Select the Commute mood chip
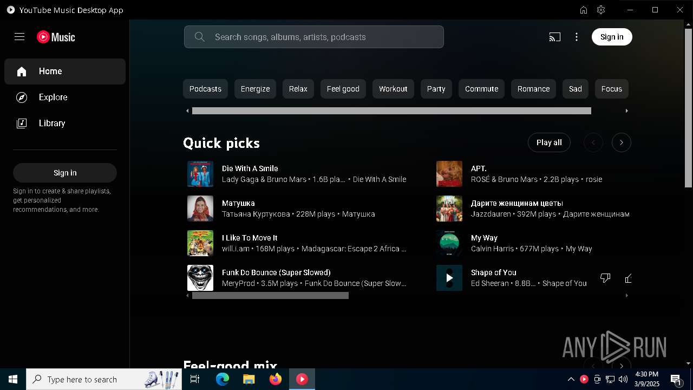Image resolution: width=693 pixels, height=390 pixels. point(481,89)
